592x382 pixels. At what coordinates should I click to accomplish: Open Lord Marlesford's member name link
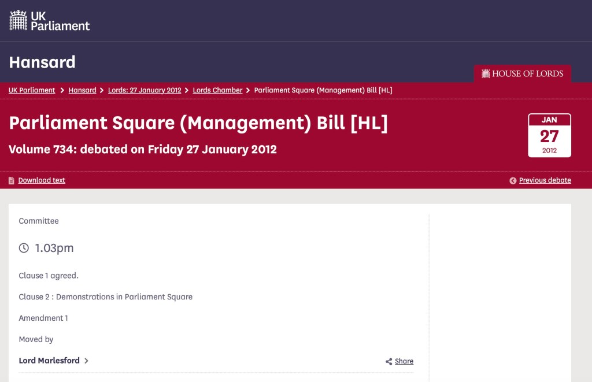(49, 361)
